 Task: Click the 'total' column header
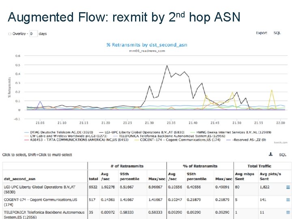[x=94, y=179]
